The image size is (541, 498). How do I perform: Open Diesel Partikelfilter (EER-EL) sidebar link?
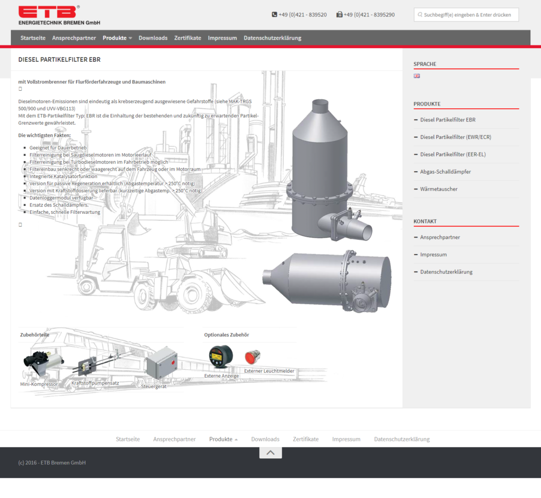pos(453,154)
